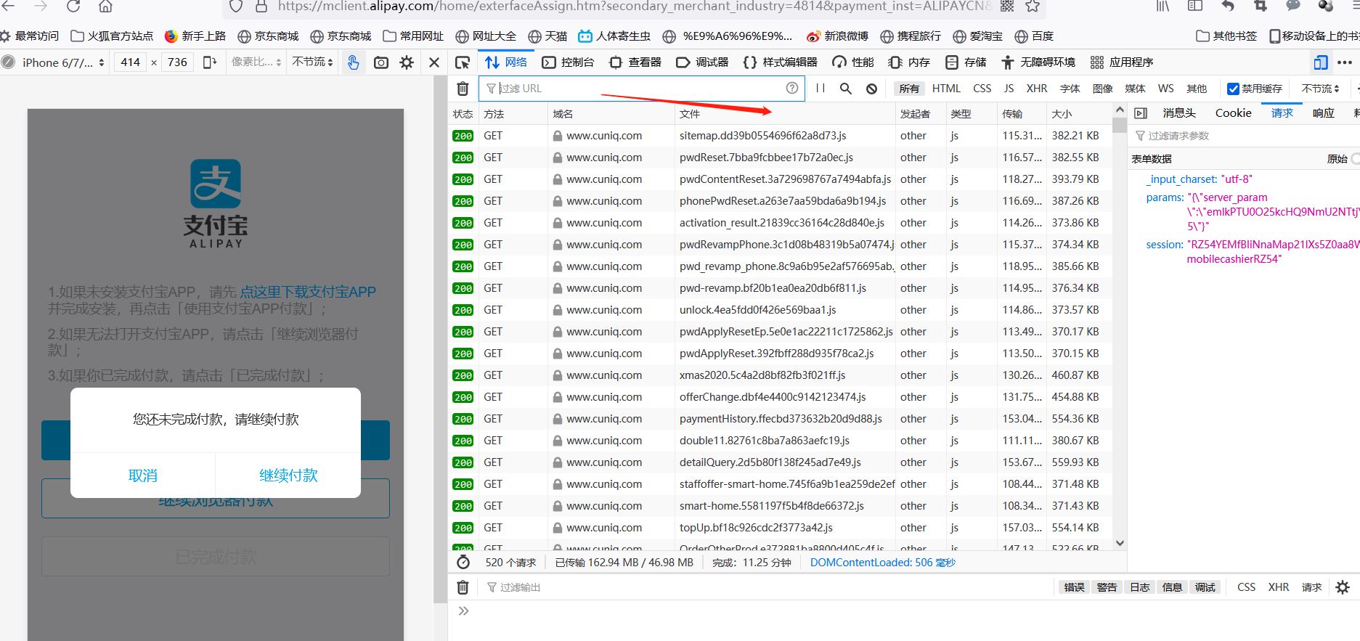Open the 消息头 headers detail tab
The width and height of the screenshot is (1360, 641).
(x=1178, y=113)
